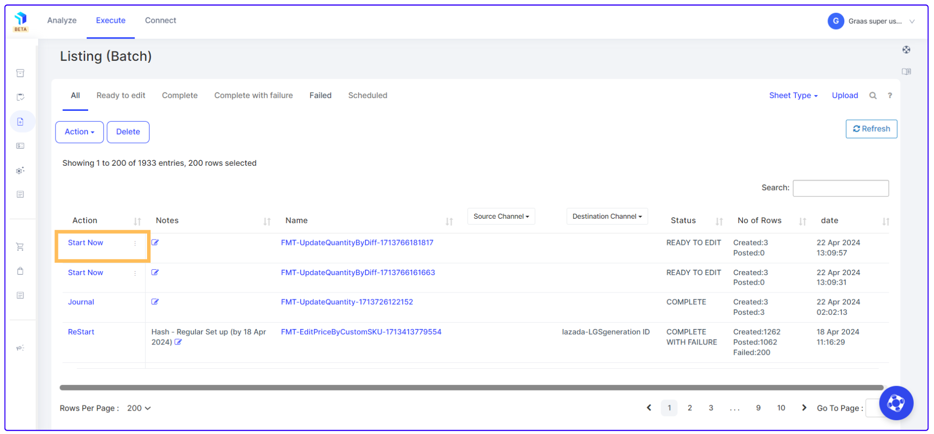Screen dimensions: 934x434
Task: Click Start Now for batch ending 181817
Action: [x=85, y=242]
